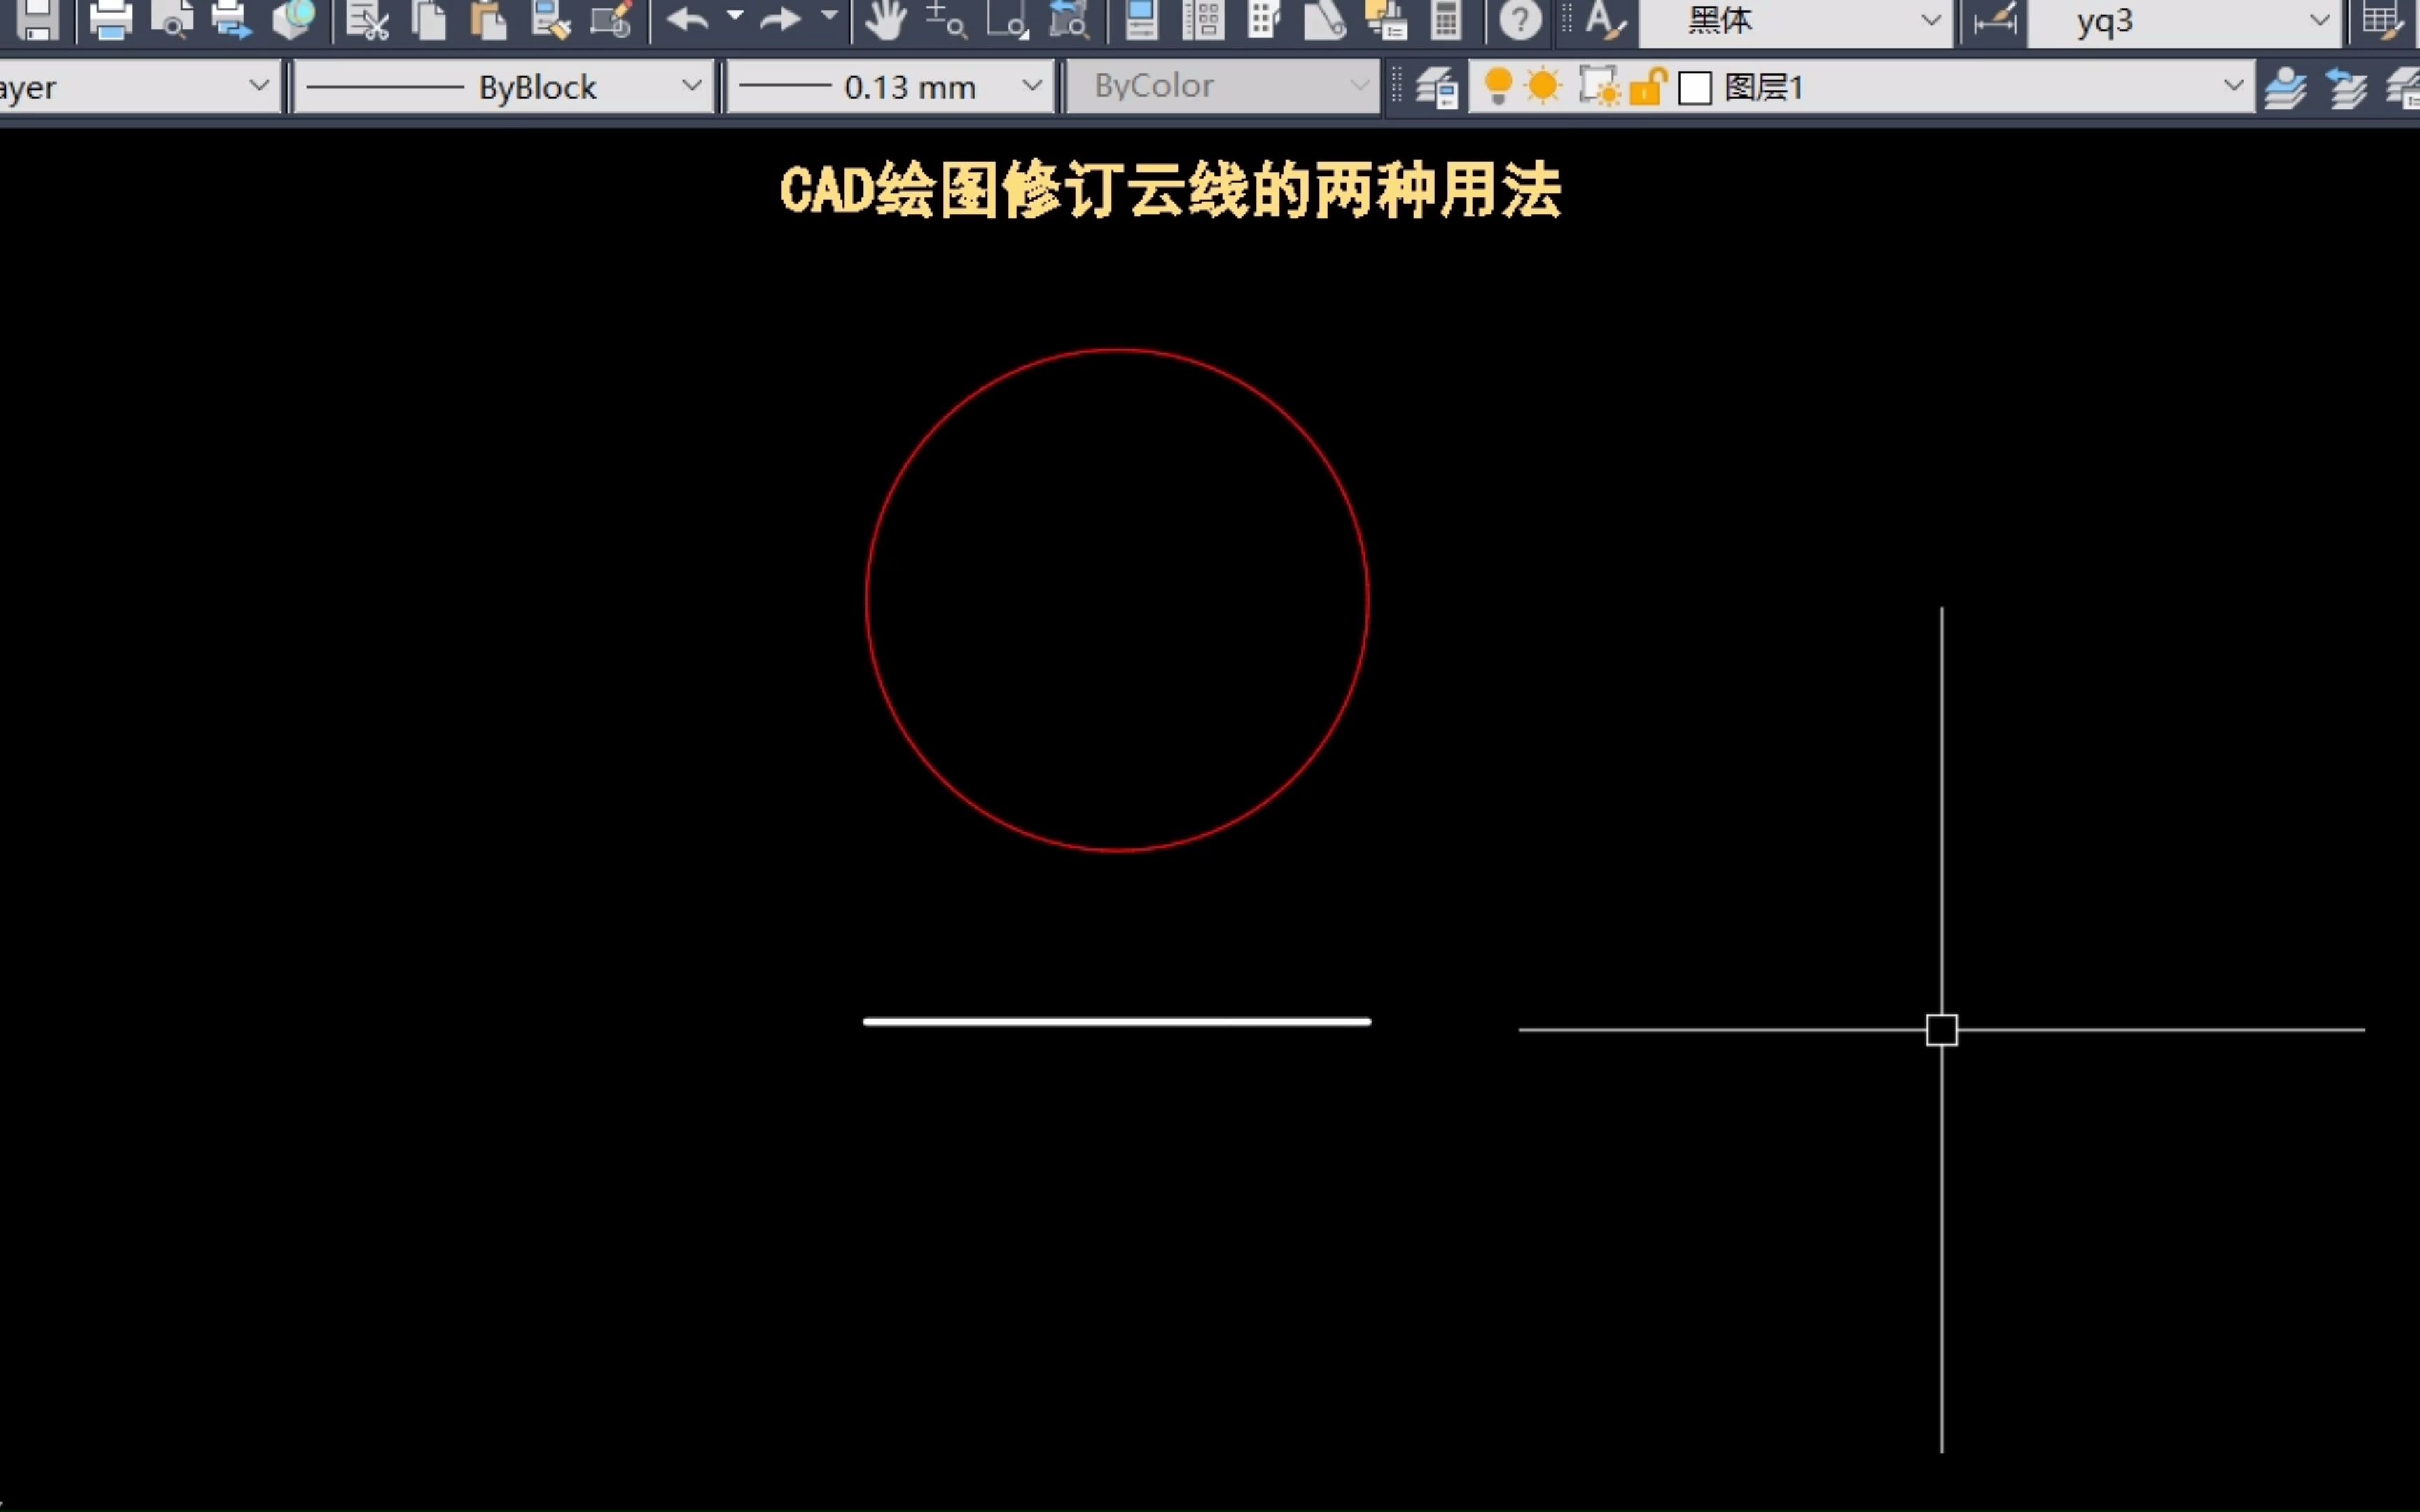
Task: Select the Pan hand tool
Action: (x=885, y=20)
